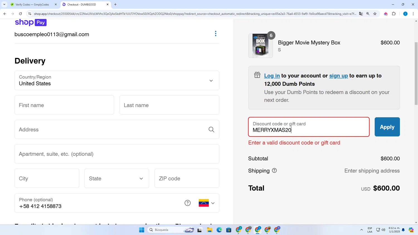Go back using browser back arrow
The height and width of the screenshot is (235, 418).
(x=5, y=14)
